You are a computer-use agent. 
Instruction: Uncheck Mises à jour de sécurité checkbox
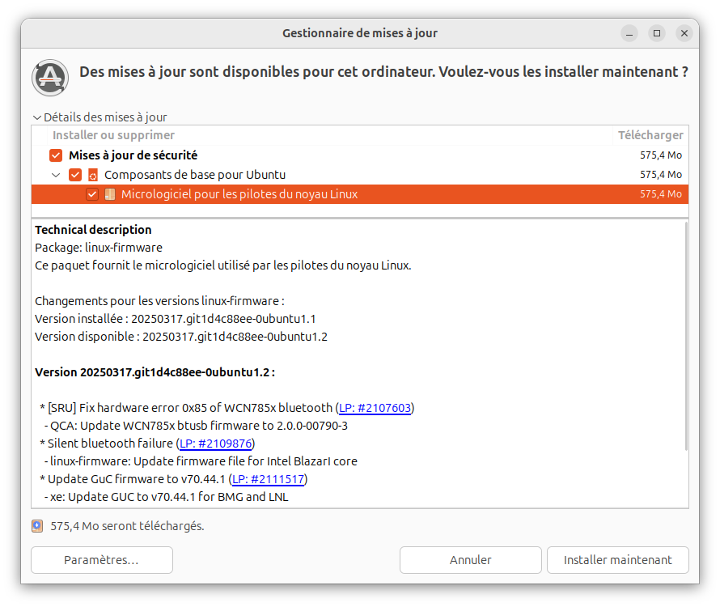click(x=56, y=155)
